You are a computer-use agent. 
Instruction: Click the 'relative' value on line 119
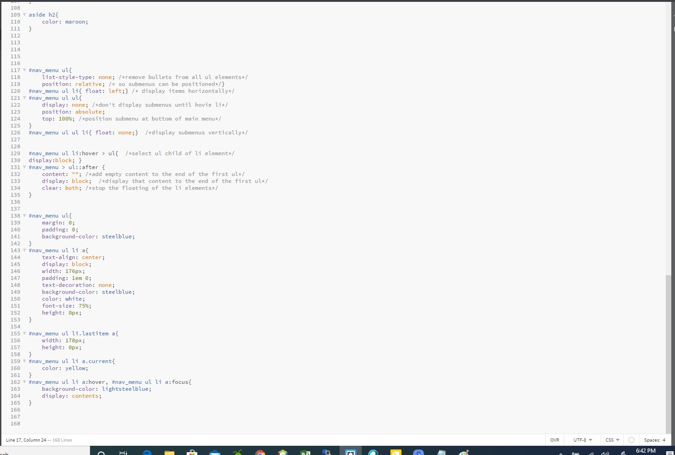pos(88,84)
